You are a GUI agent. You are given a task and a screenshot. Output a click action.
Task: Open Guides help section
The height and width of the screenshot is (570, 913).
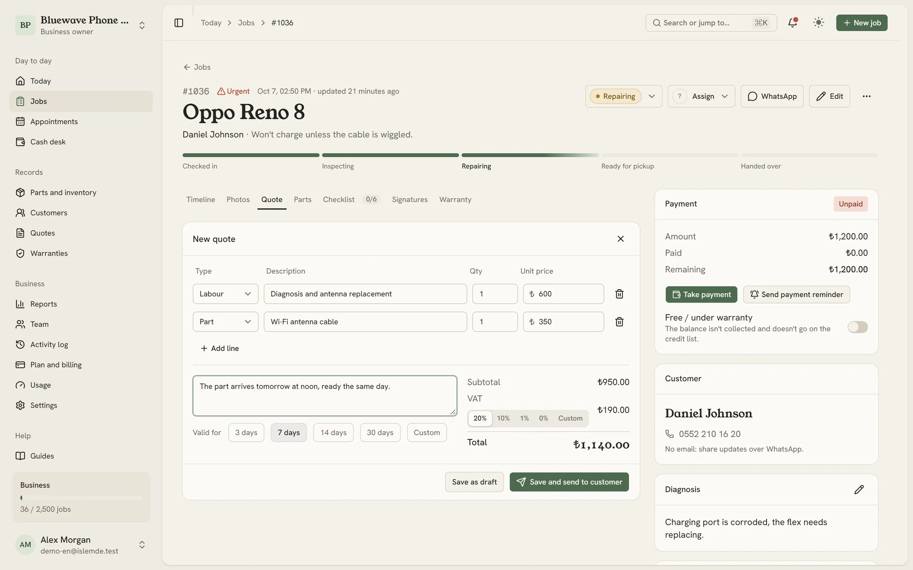pos(81,456)
